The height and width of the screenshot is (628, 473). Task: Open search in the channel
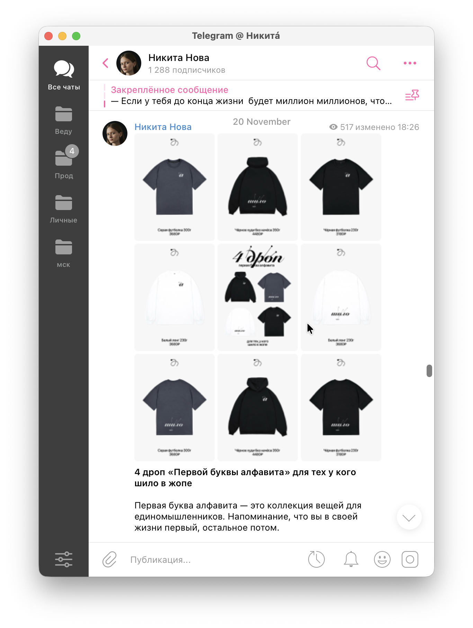pyautogui.click(x=373, y=63)
